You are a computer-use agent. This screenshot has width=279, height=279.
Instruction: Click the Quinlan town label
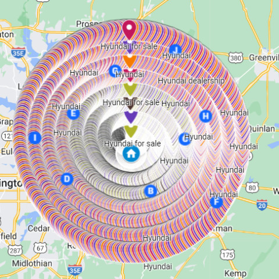pyautogui.click(x=262, y=129)
